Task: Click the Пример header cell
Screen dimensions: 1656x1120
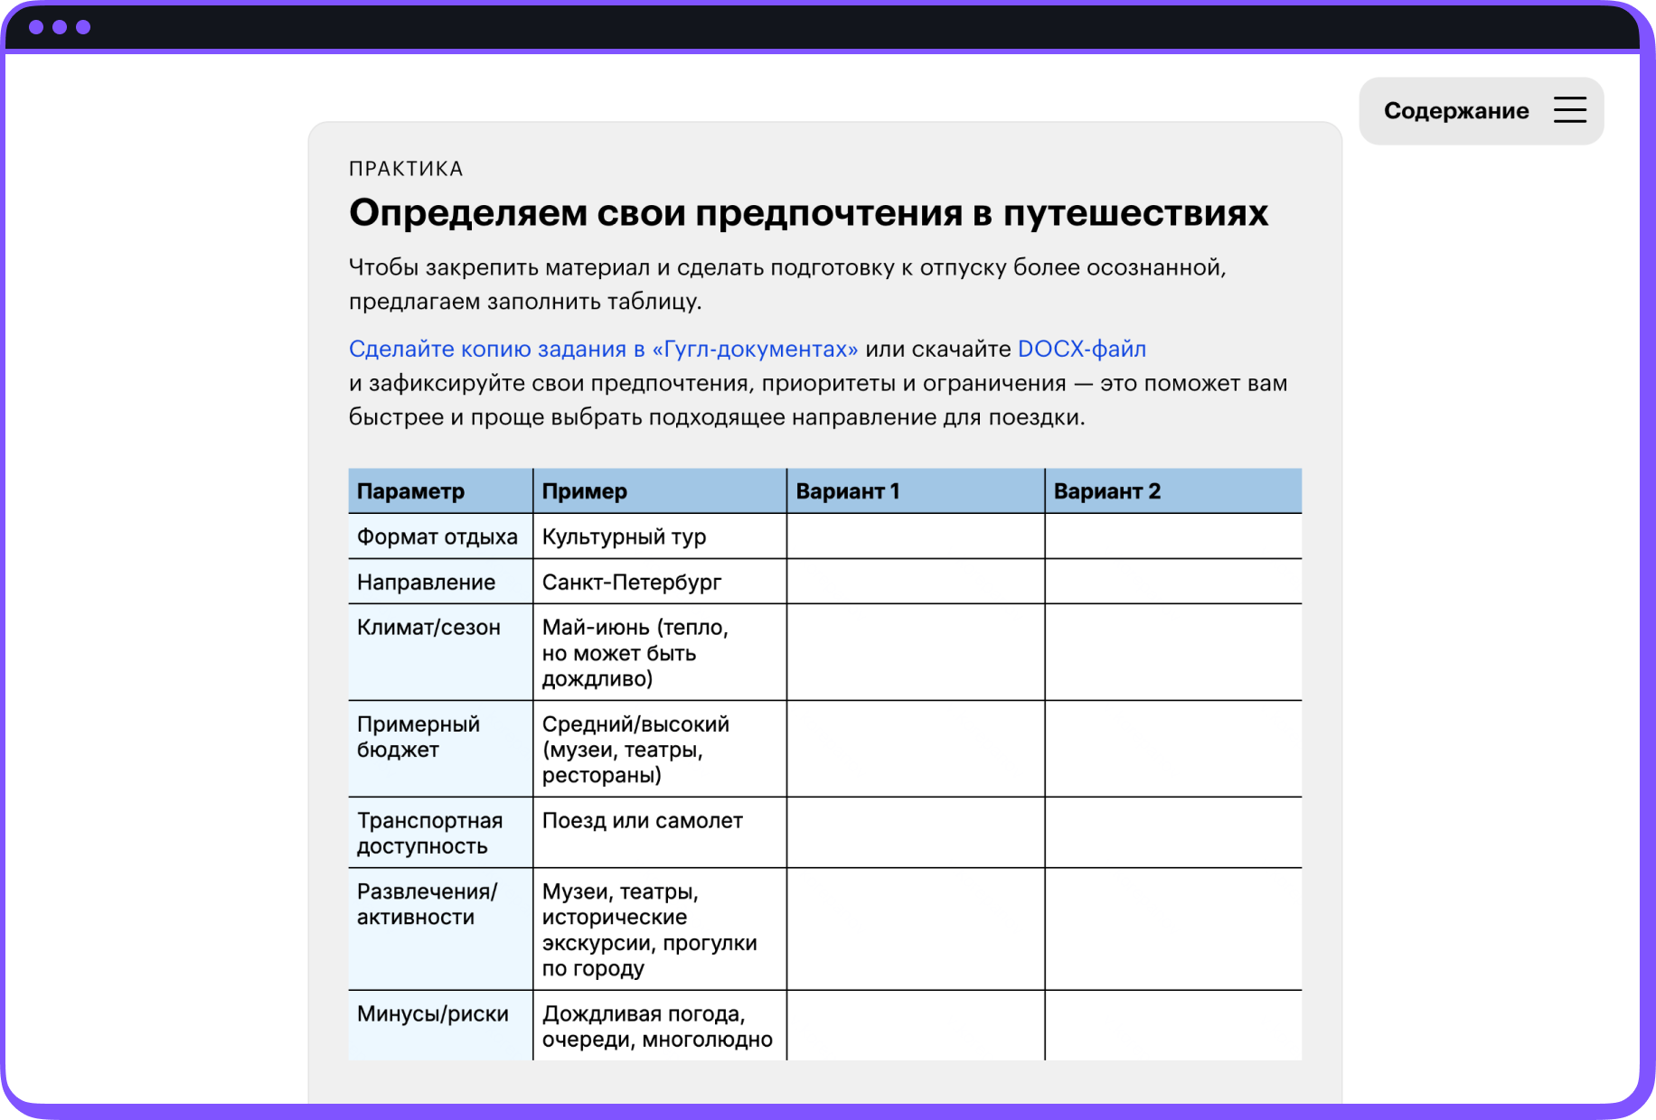Action: (583, 490)
